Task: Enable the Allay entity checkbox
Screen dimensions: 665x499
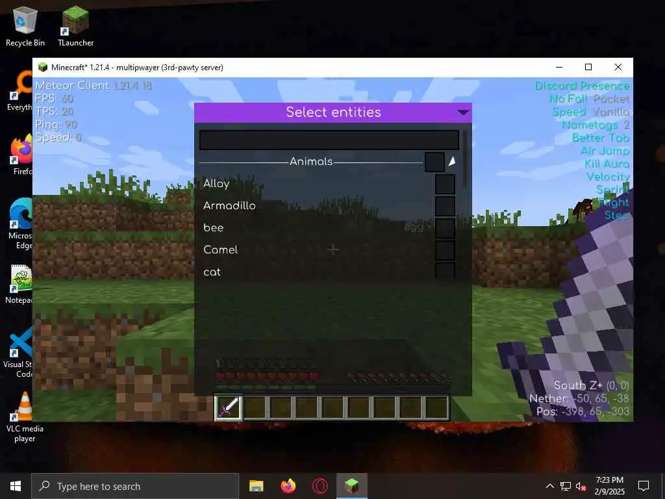Action: pyautogui.click(x=445, y=184)
